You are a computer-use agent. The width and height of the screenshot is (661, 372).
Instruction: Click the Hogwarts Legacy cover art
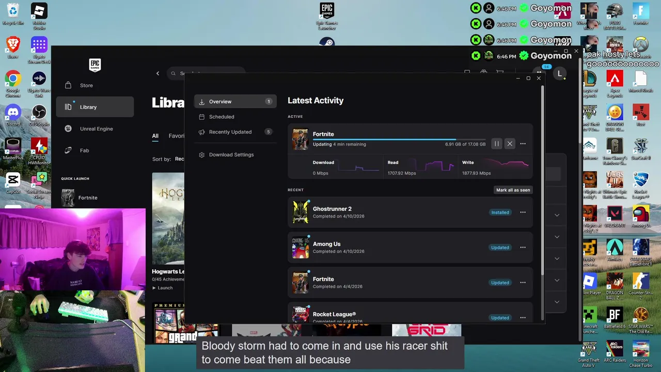[x=168, y=218]
